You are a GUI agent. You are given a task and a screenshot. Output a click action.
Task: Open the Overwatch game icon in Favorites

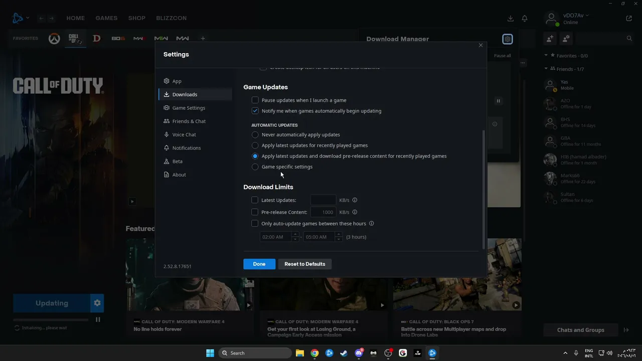(54, 39)
